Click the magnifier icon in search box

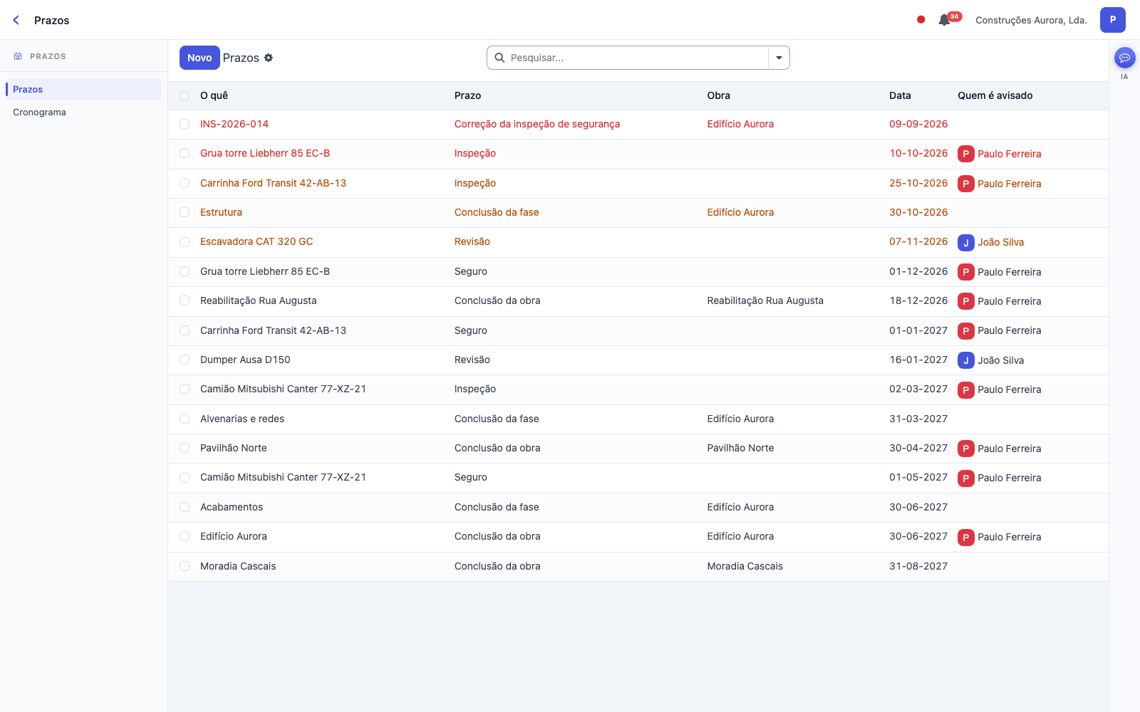tap(499, 58)
